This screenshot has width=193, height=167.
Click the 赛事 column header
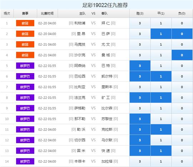tap(25, 13)
